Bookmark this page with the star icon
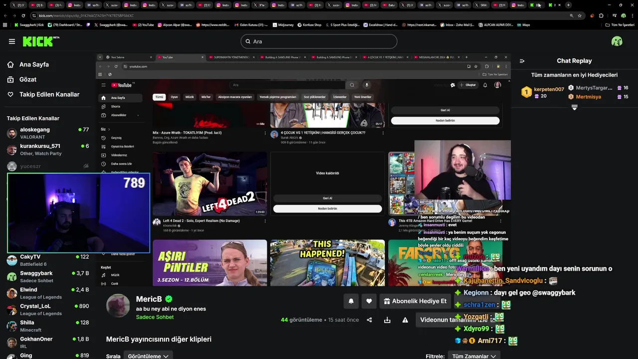This screenshot has height=359, width=638. (x=580, y=15)
